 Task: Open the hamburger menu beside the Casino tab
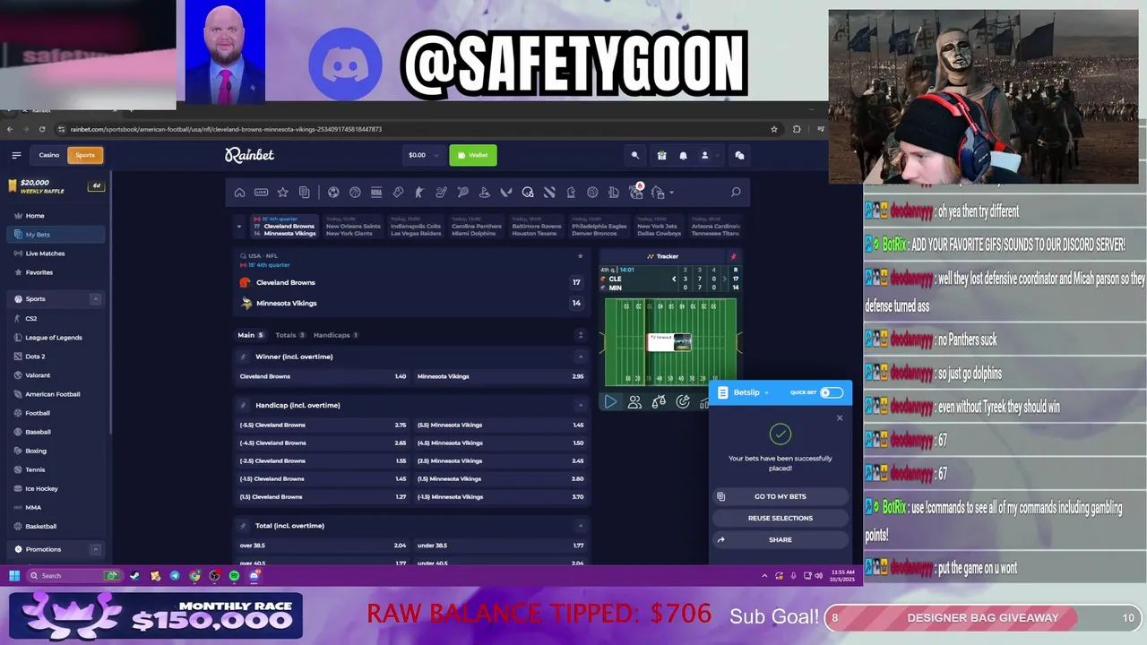(16, 155)
